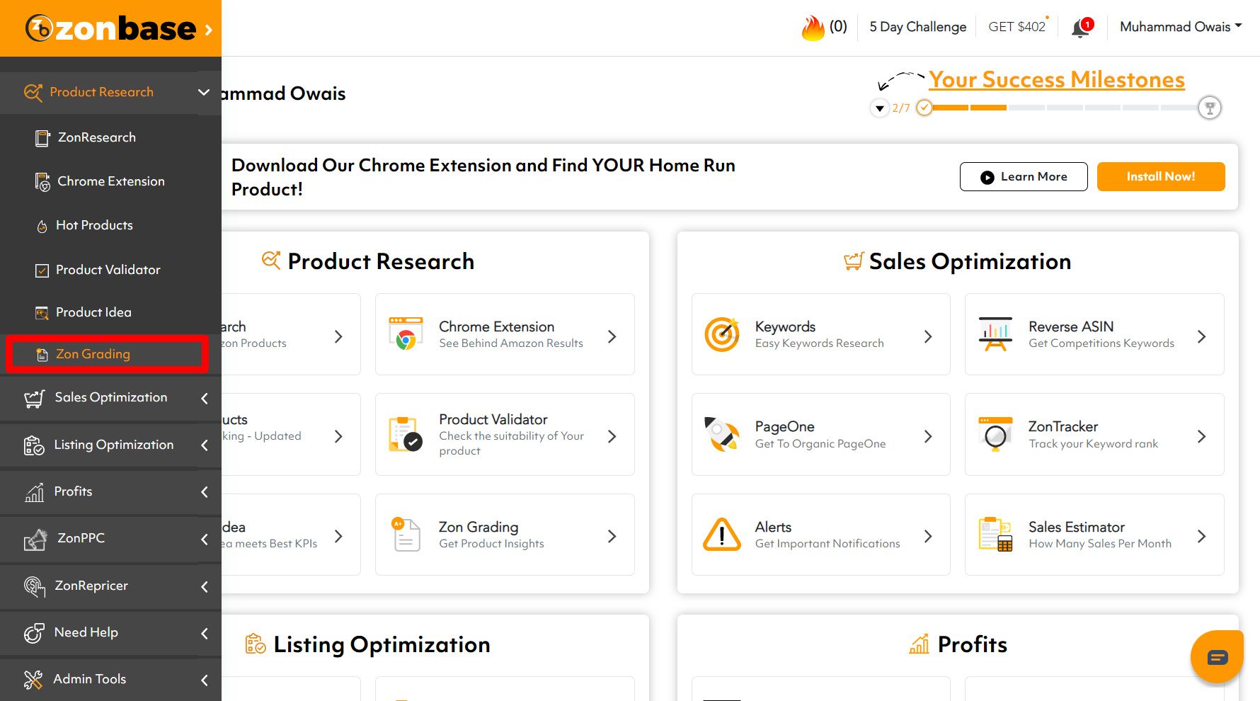1260x701 pixels.
Task: Expand the ZonPPC sidebar chevron
Action: pyautogui.click(x=205, y=540)
